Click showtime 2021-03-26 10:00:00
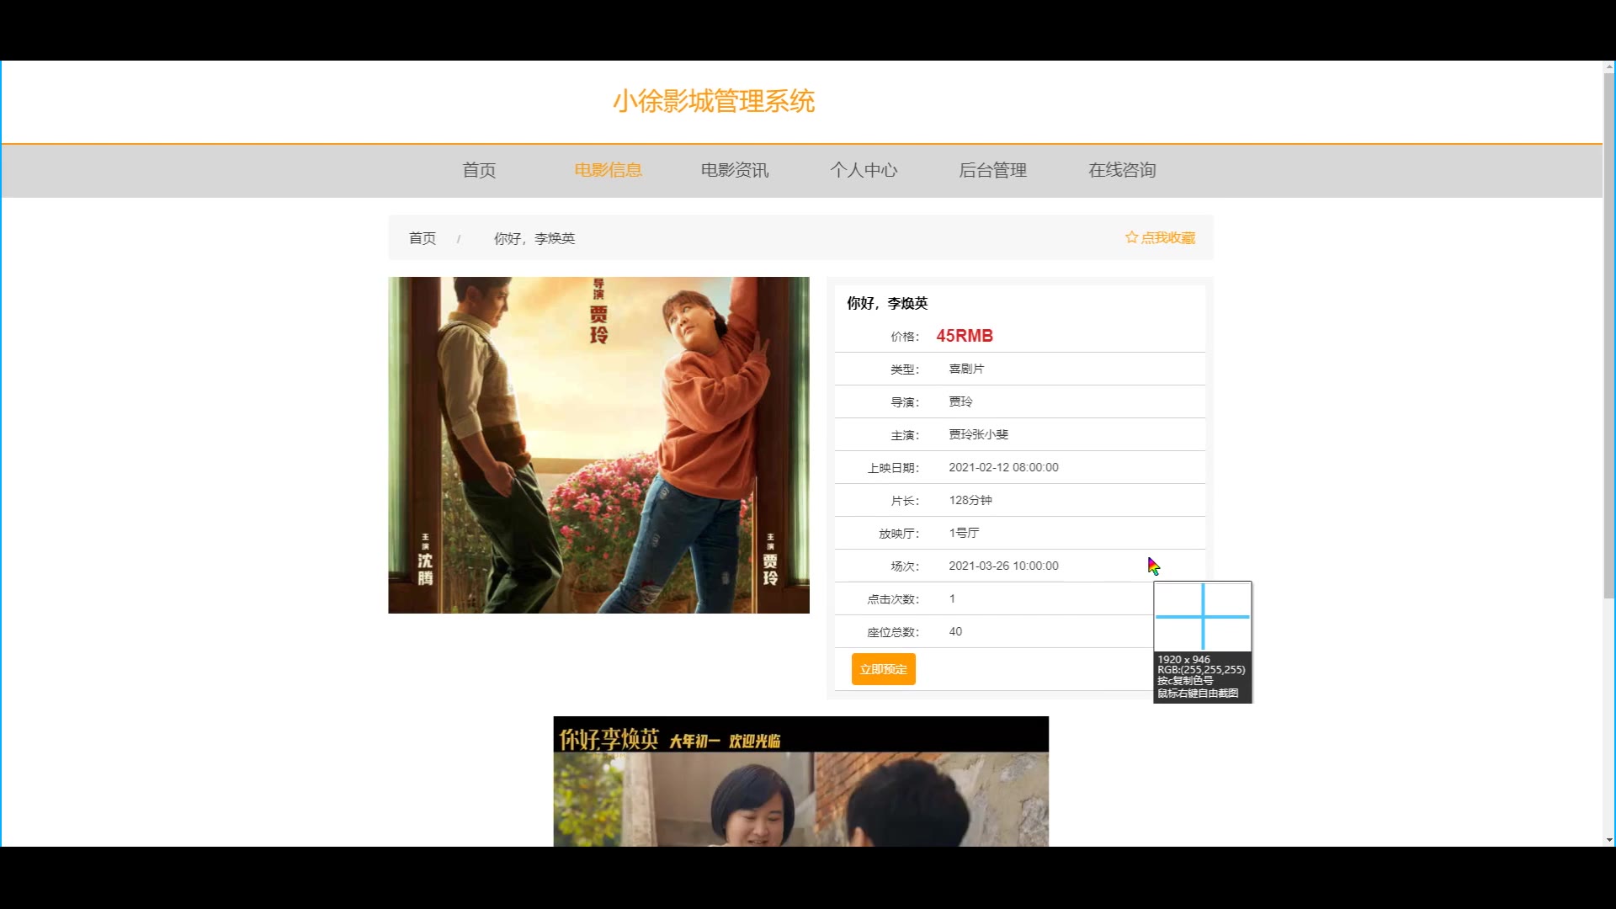The width and height of the screenshot is (1616, 909). pyautogui.click(x=1003, y=566)
